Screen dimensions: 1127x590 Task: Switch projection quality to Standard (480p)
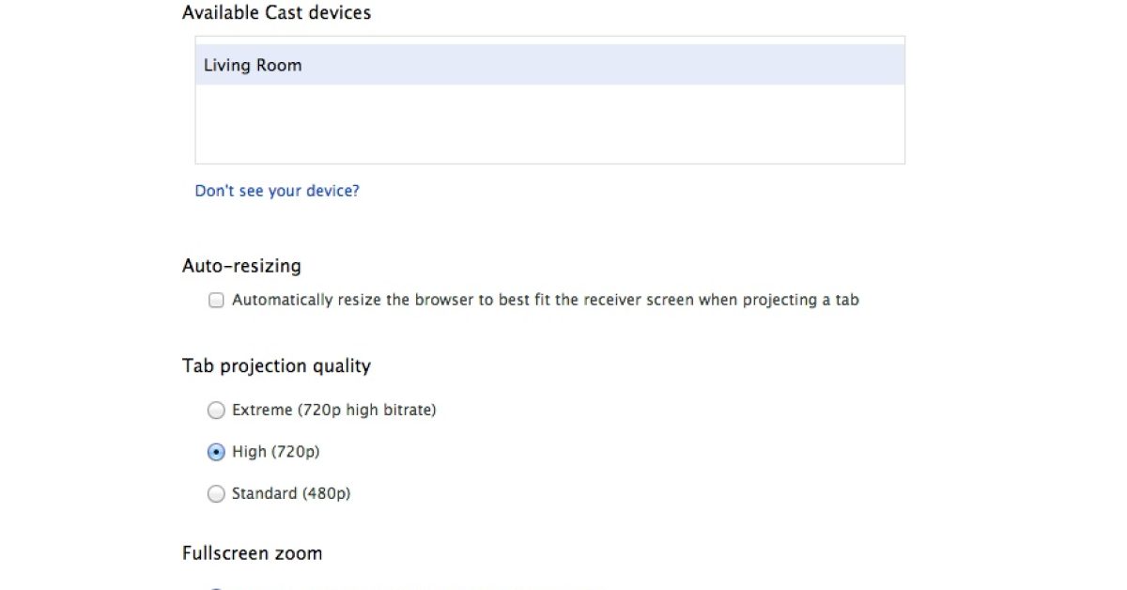[x=216, y=493]
